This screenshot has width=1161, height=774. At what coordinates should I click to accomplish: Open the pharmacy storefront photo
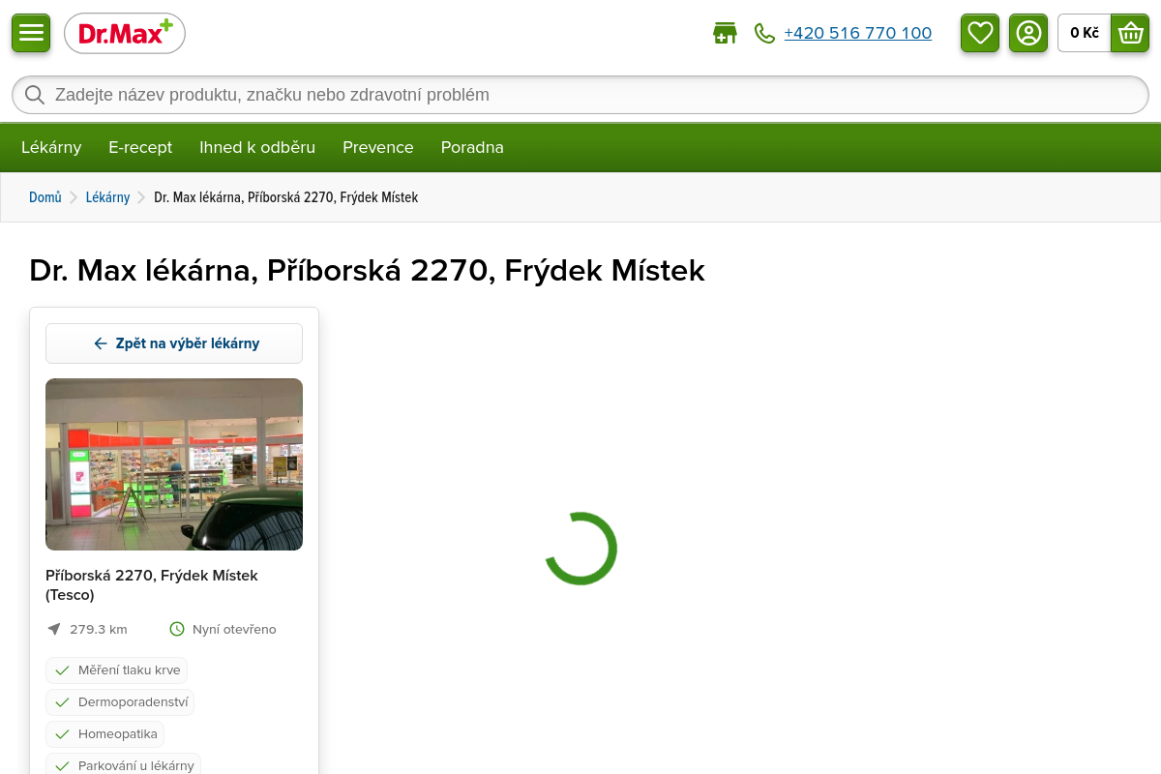[x=174, y=464]
